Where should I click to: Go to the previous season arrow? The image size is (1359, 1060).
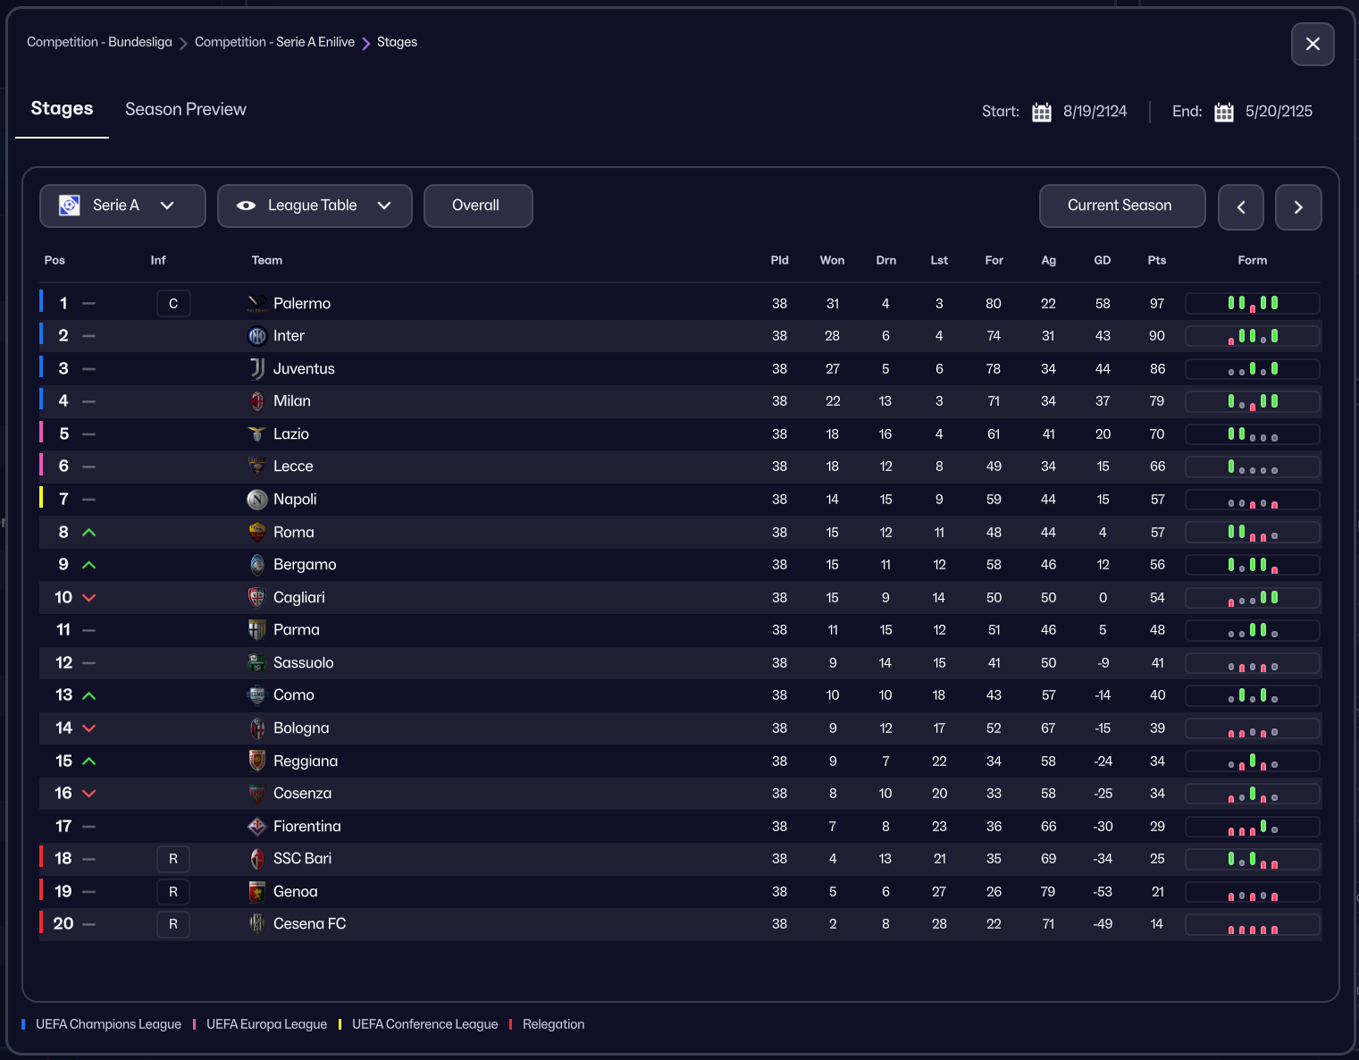tap(1241, 207)
